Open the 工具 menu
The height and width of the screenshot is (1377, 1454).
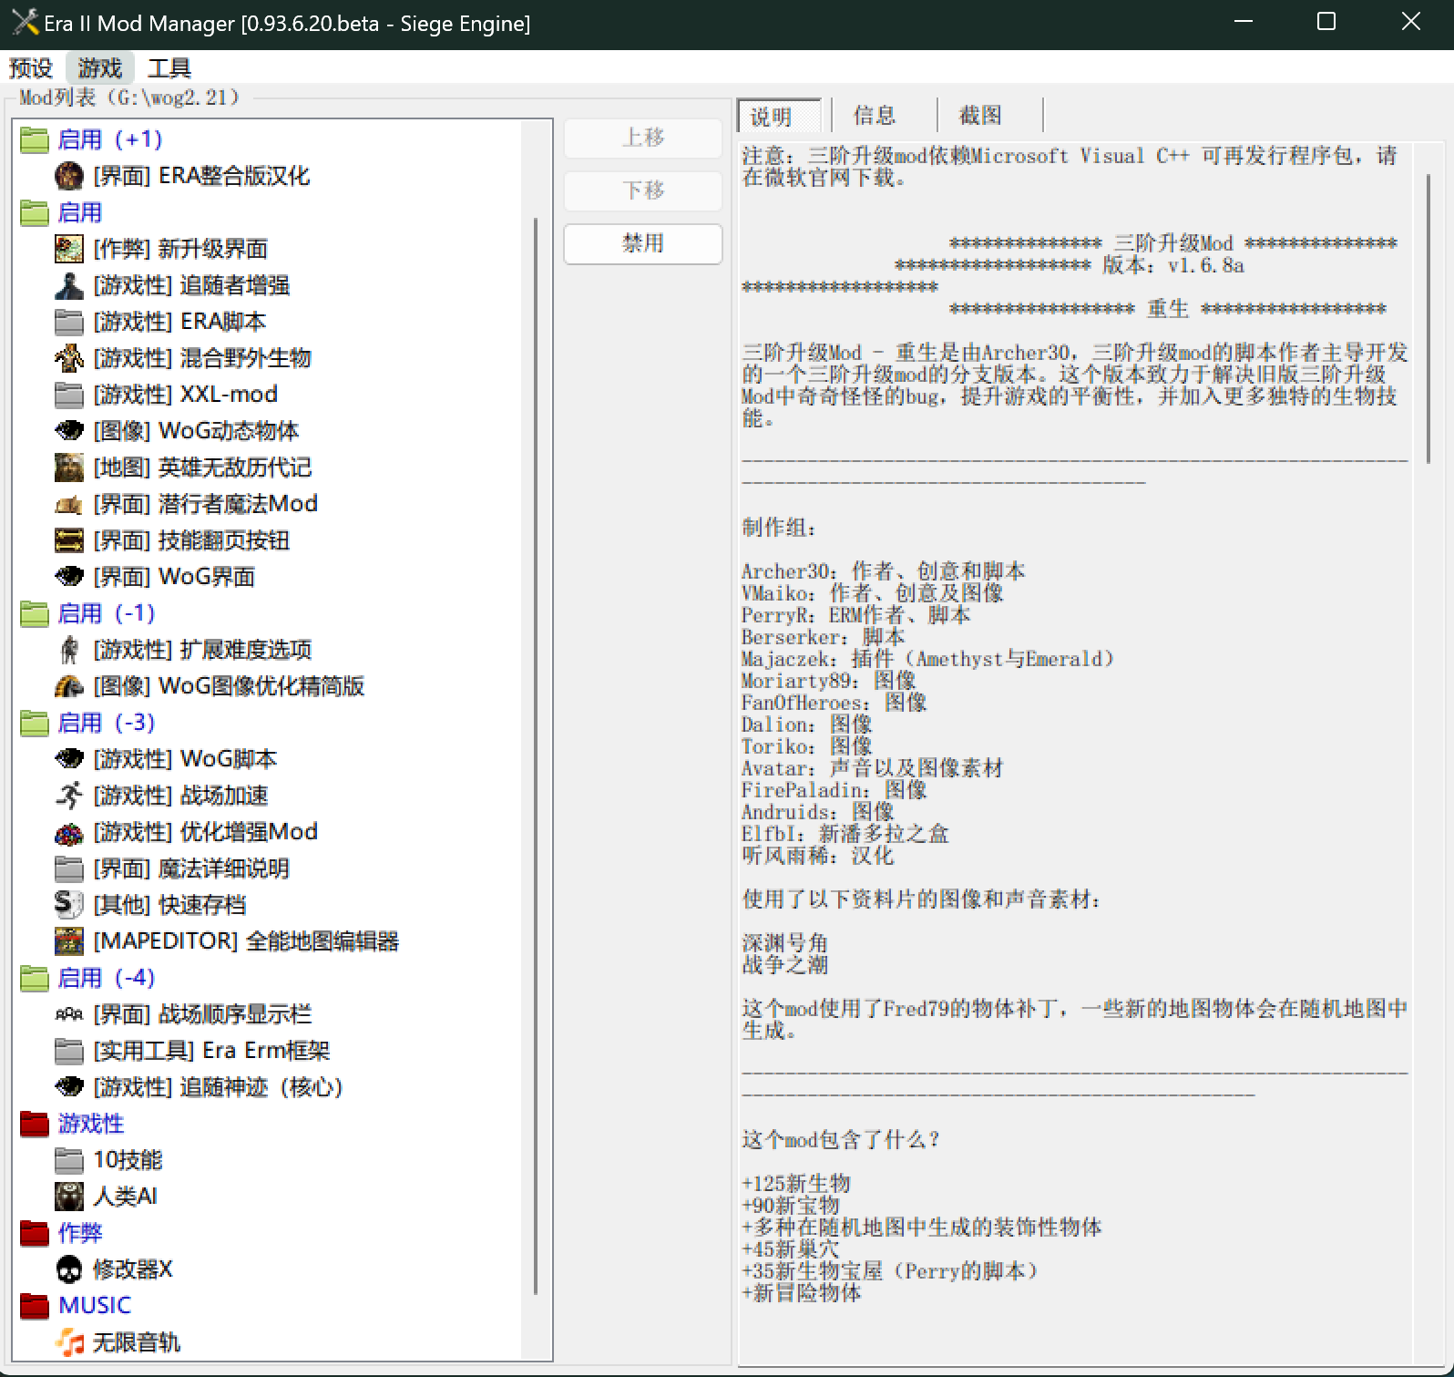[x=169, y=68]
